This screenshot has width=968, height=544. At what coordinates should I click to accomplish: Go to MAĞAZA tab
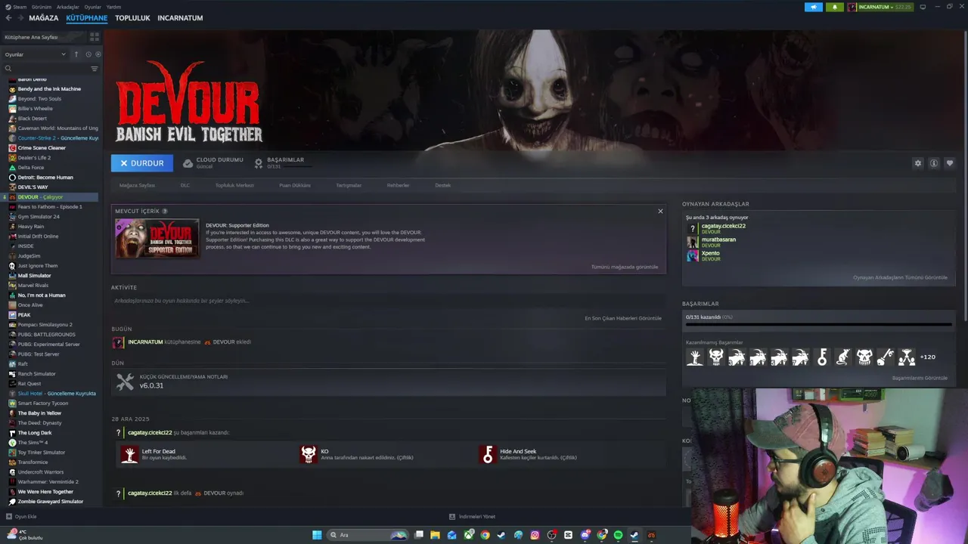point(44,18)
